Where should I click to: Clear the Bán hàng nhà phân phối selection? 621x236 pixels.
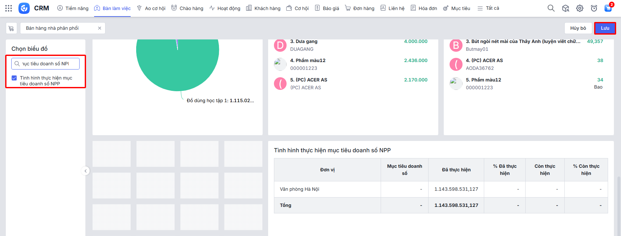click(x=100, y=28)
